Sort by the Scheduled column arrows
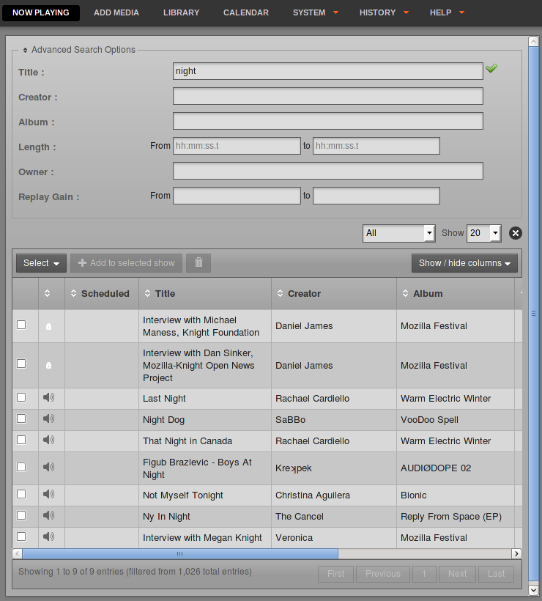 (73, 294)
